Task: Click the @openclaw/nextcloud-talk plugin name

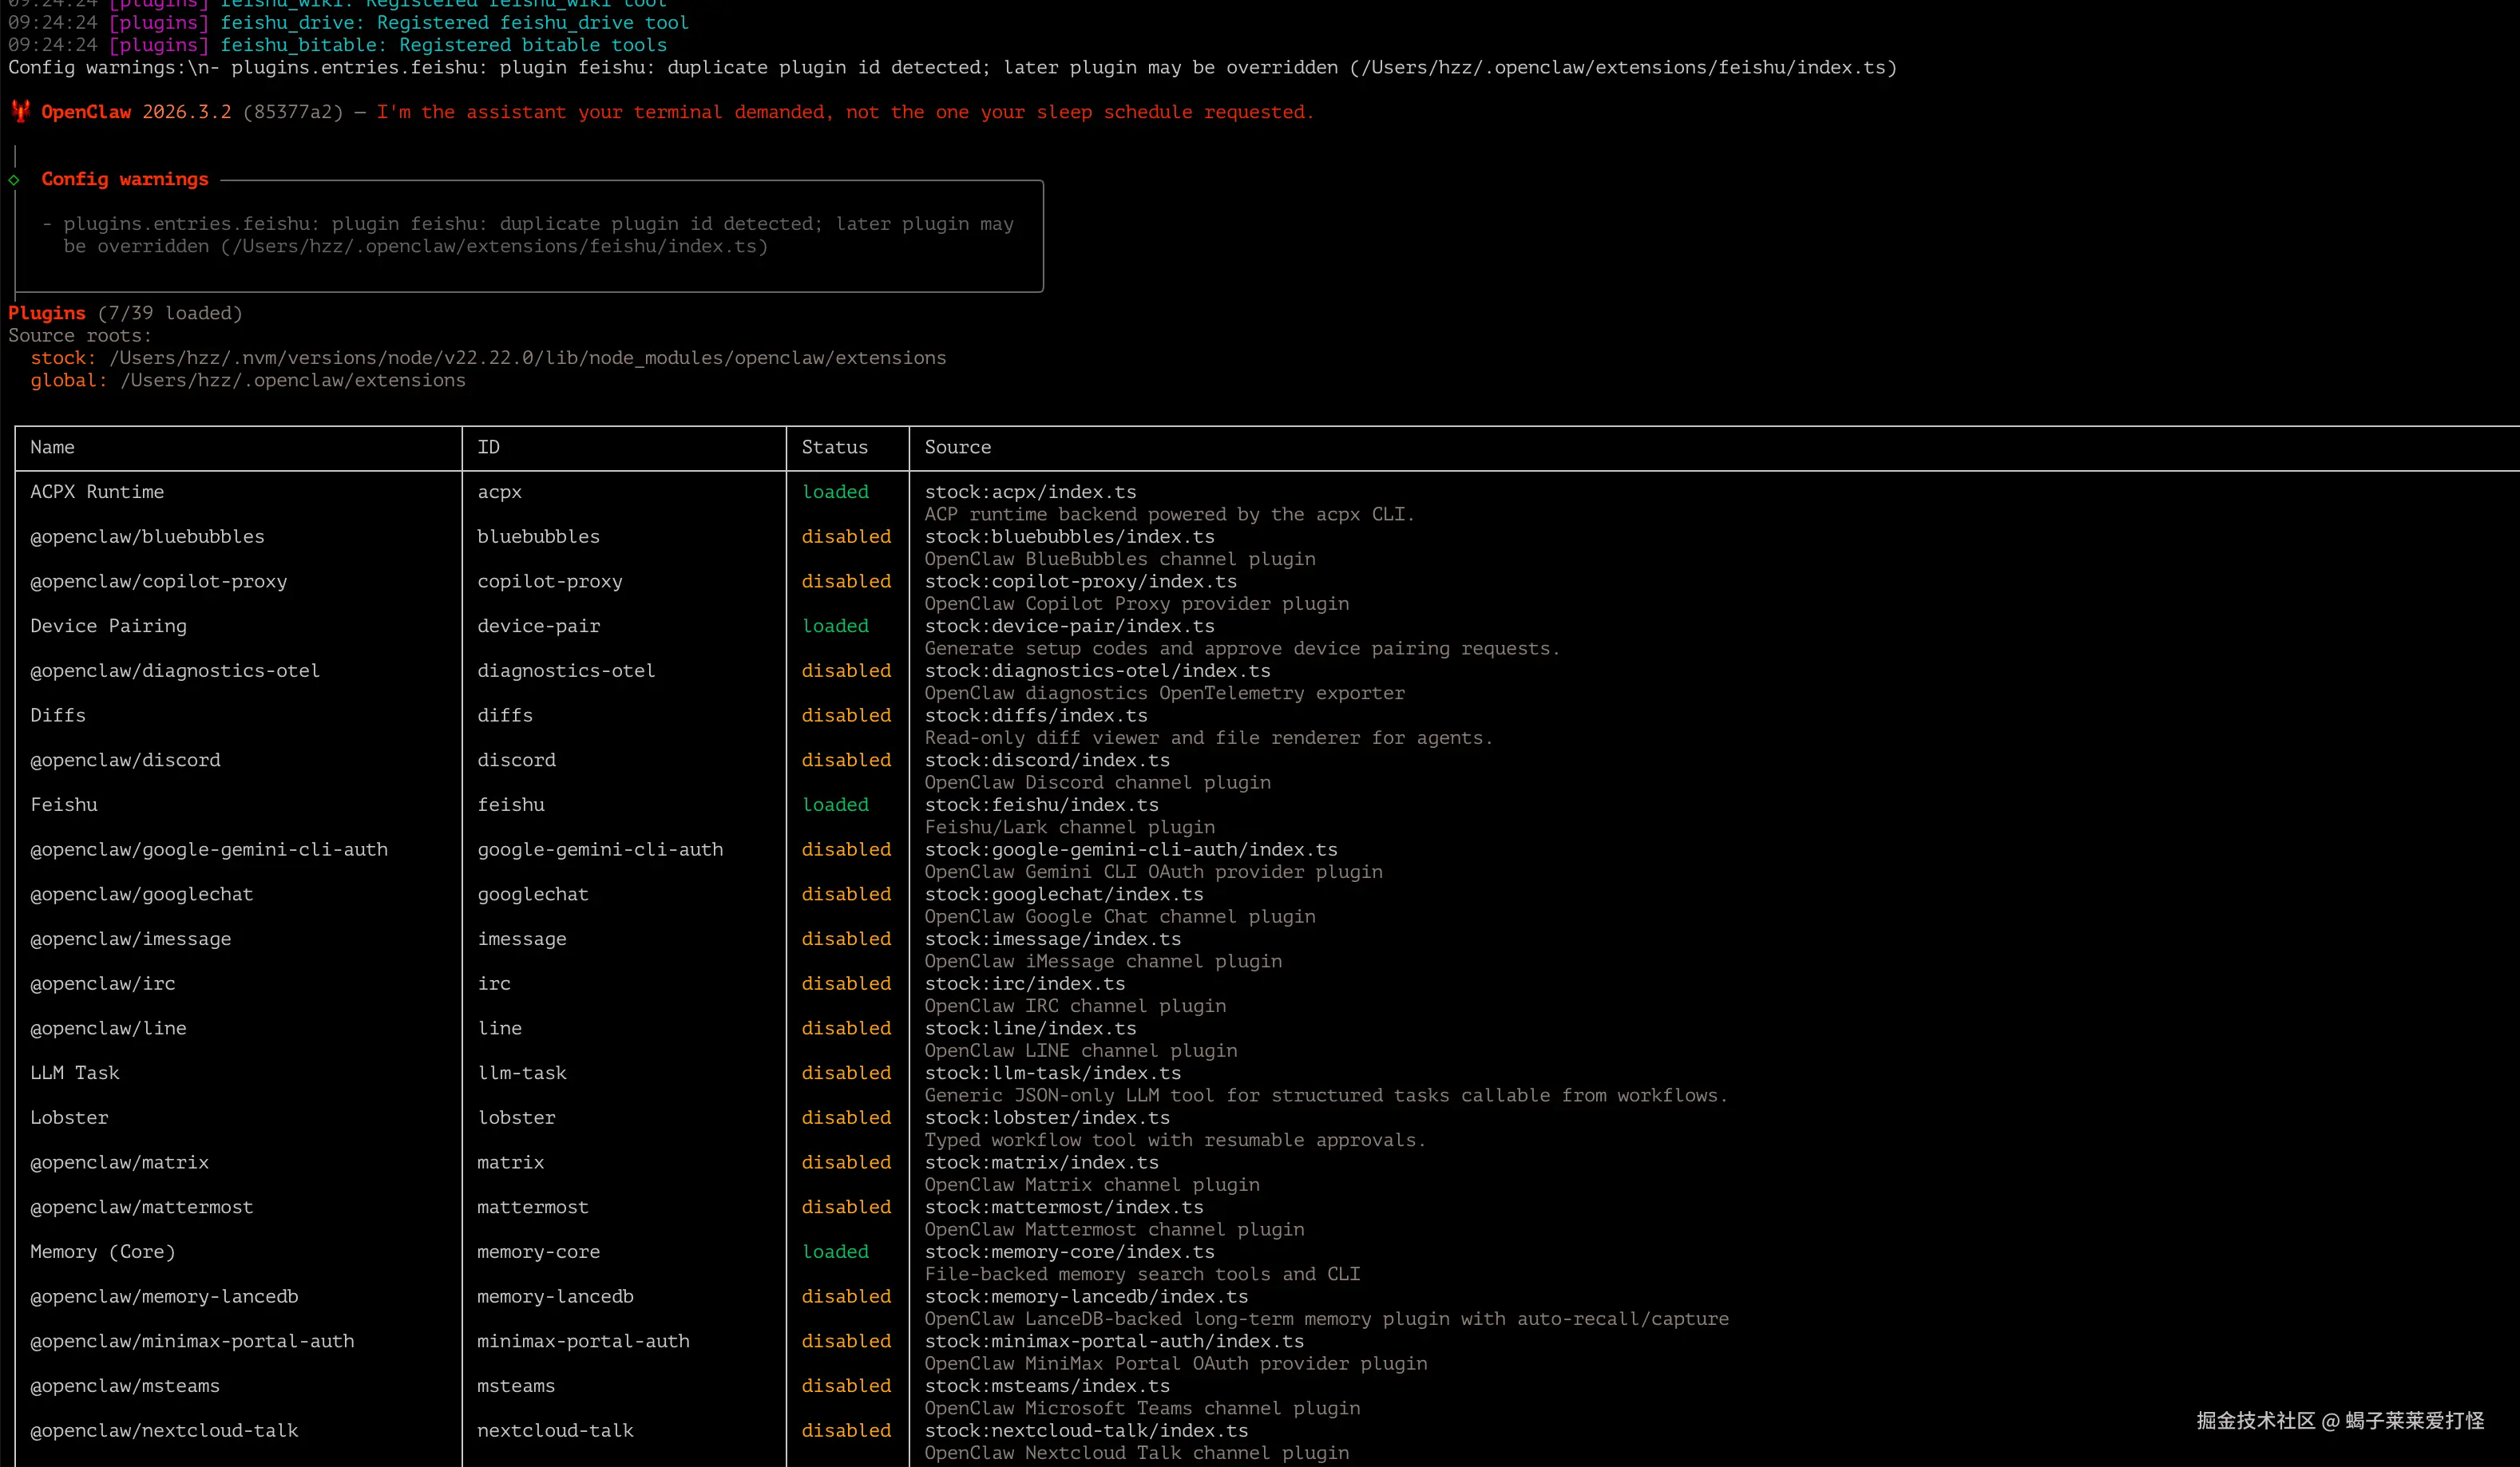Action: point(164,1430)
